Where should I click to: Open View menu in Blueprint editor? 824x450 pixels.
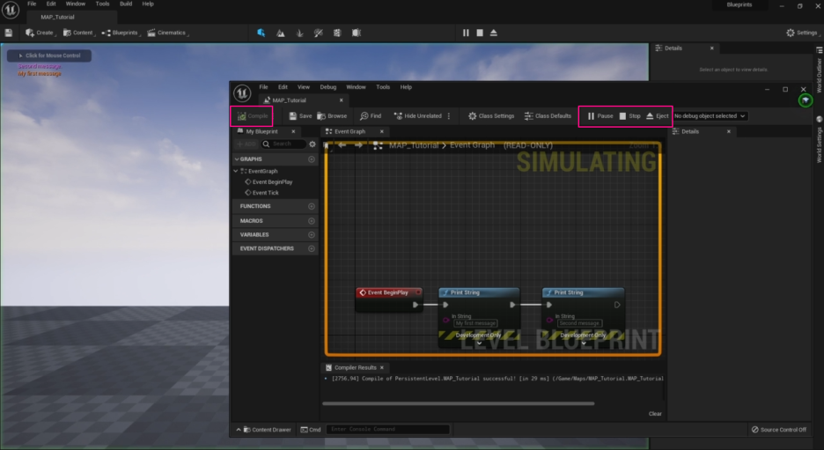pos(304,87)
